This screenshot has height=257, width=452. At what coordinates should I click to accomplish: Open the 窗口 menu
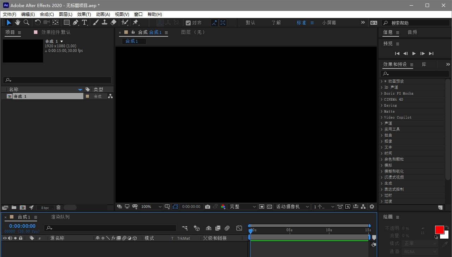point(138,14)
